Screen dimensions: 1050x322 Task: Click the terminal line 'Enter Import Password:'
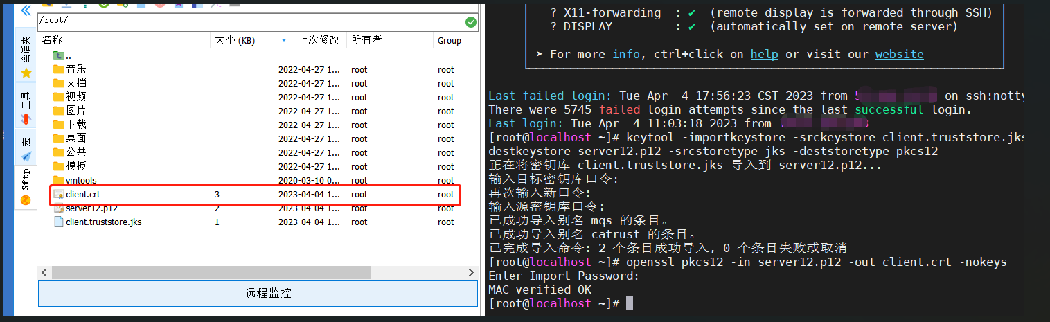click(x=564, y=276)
